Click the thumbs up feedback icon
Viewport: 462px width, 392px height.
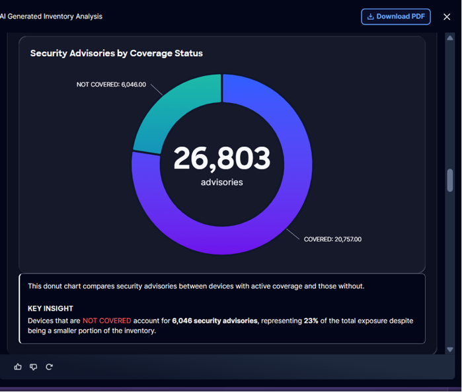point(18,367)
